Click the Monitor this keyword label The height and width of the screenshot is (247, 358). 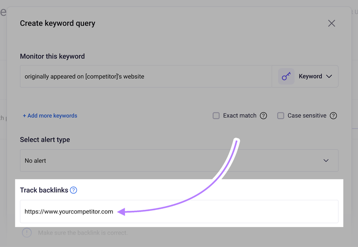point(53,56)
